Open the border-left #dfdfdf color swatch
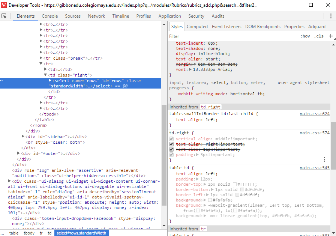336x236 pixels. pos(237,195)
